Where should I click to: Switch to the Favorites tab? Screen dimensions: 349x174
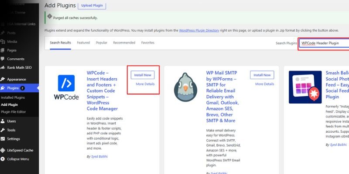coord(147,43)
